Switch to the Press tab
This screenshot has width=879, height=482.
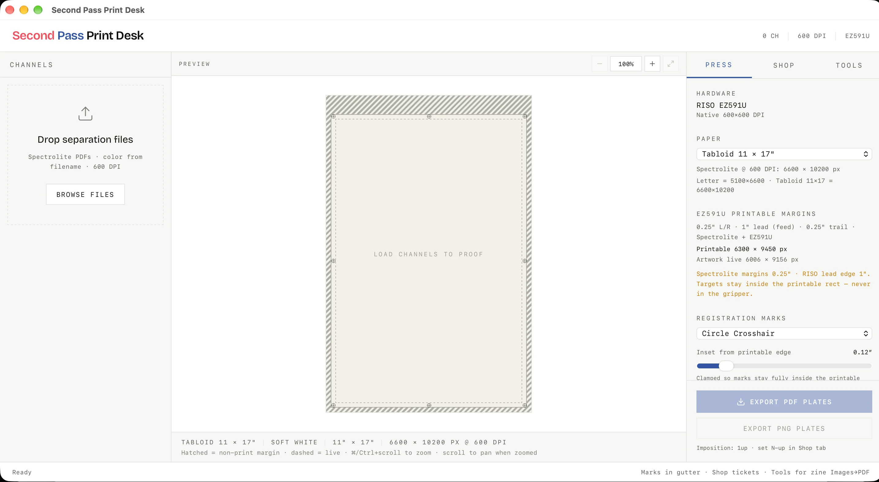point(719,65)
